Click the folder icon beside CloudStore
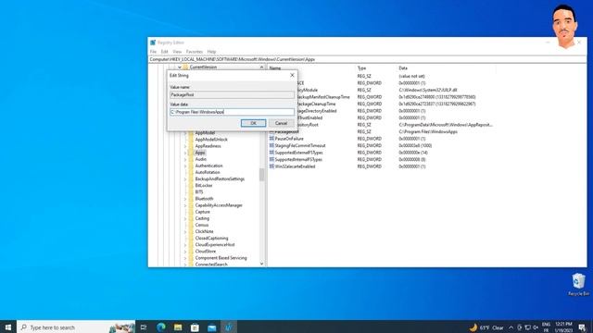Image resolution: width=593 pixels, height=333 pixels. [191, 251]
